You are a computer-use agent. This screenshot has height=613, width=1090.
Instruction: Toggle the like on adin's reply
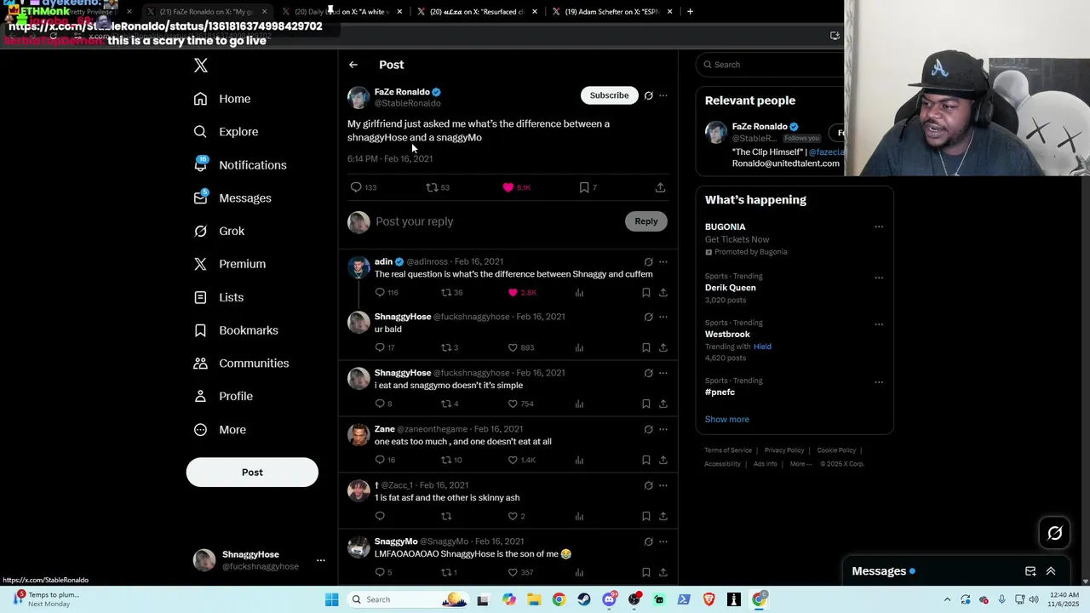point(522,292)
